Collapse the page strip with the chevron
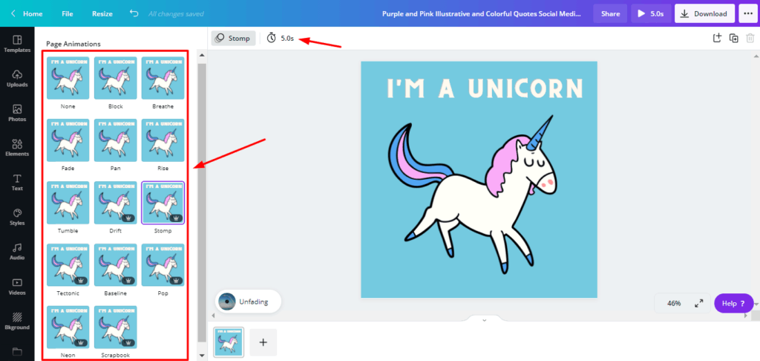760x361 pixels. [x=484, y=319]
